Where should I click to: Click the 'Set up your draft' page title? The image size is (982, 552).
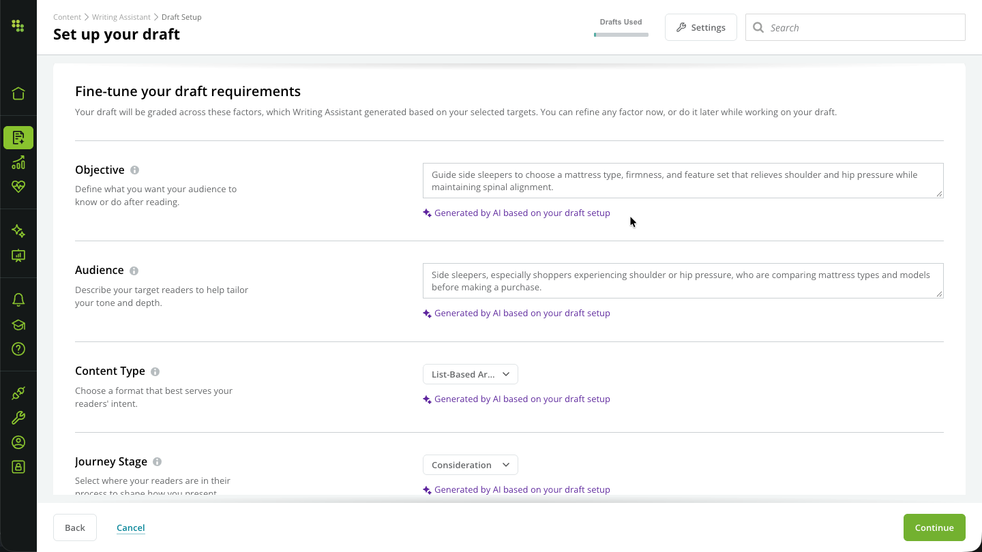click(117, 34)
